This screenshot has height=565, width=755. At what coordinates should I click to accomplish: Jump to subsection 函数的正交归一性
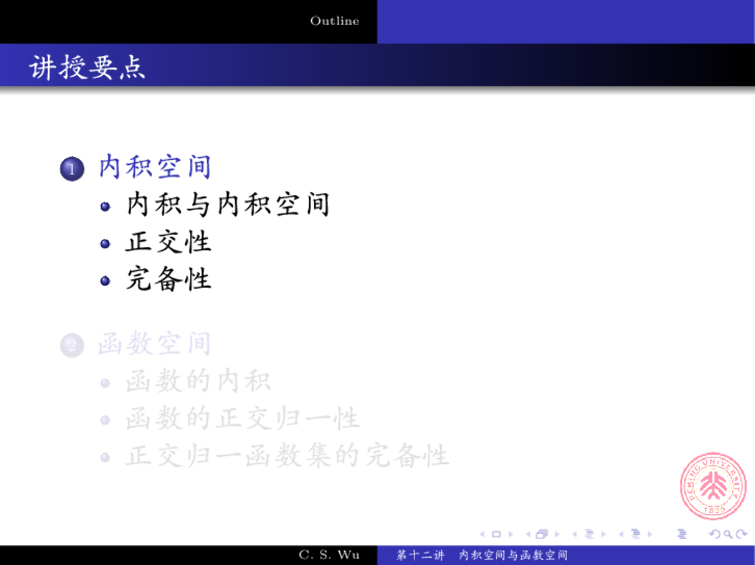[x=243, y=418]
